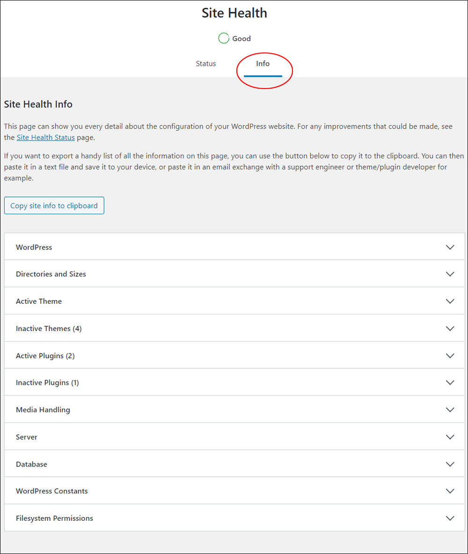Click the Media Handling label
This screenshot has height=554, width=468.
tap(43, 410)
